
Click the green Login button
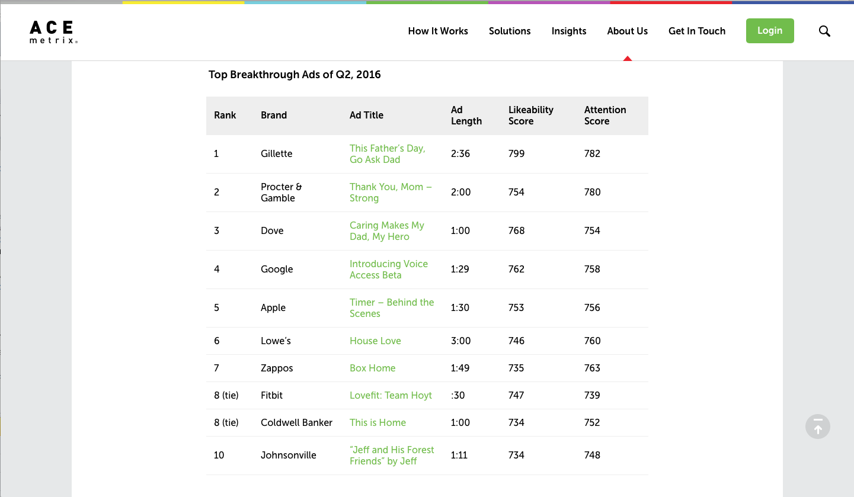[x=770, y=31]
